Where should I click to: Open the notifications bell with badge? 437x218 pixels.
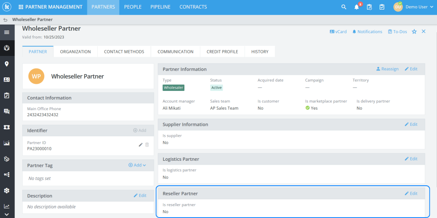point(357,7)
